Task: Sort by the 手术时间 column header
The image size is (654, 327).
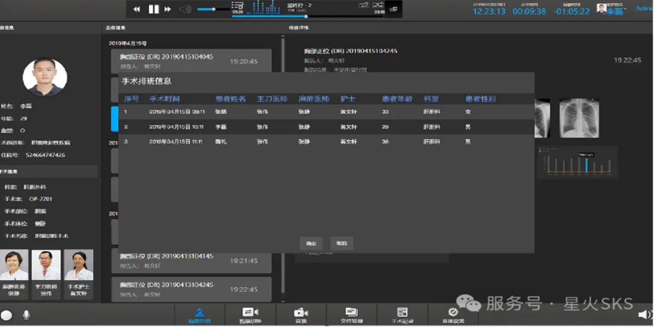Action: pos(164,99)
